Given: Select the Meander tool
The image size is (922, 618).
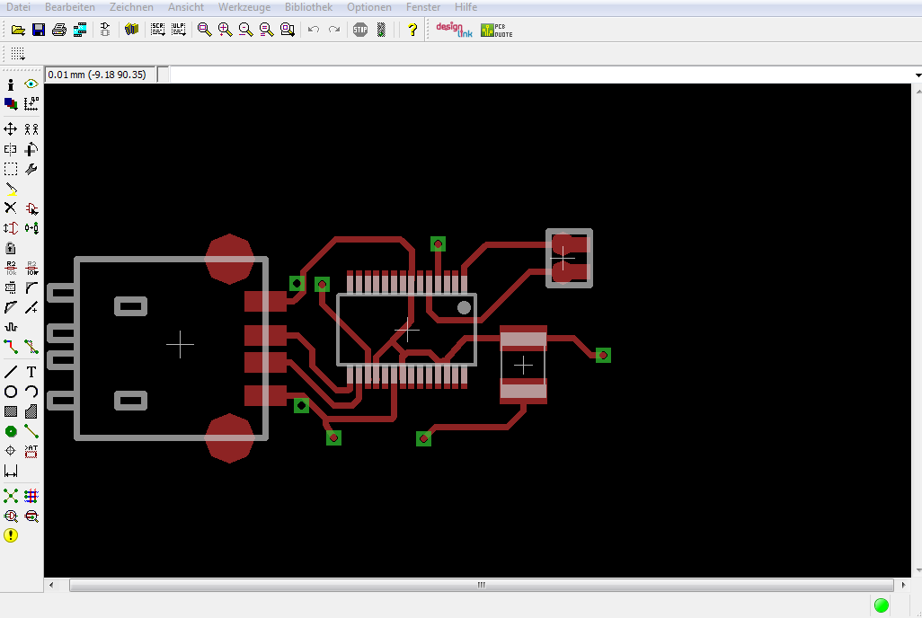Looking at the screenshot, I should (x=11, y=327).
